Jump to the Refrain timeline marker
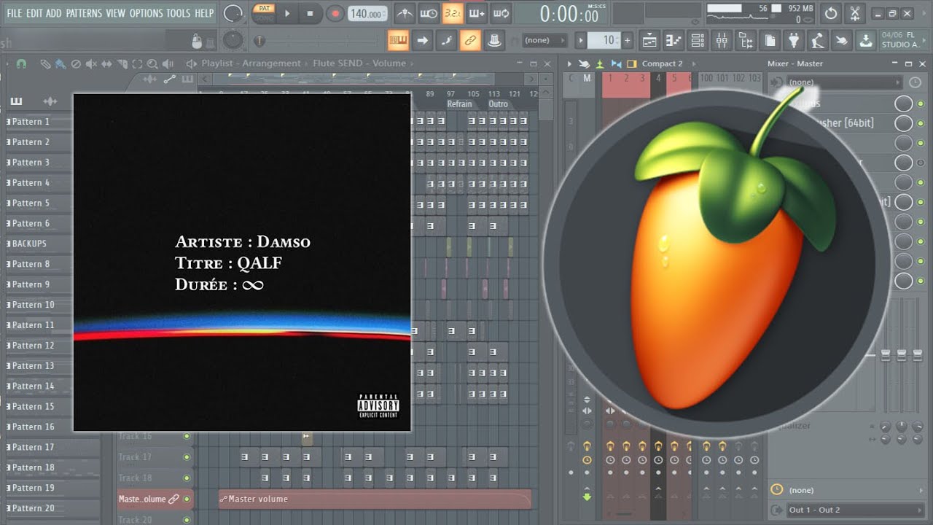This screenshot has width=933, height=525. pyautogui.click(x=459, y=104)
